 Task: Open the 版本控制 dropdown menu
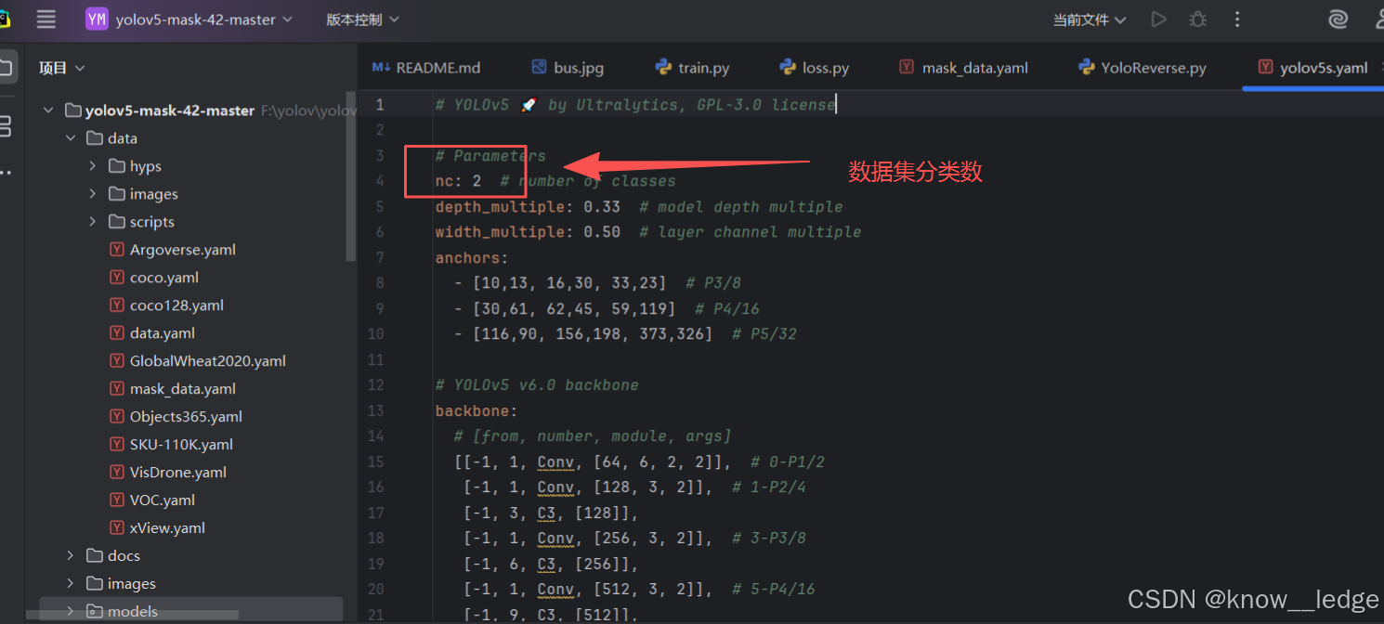362,19
